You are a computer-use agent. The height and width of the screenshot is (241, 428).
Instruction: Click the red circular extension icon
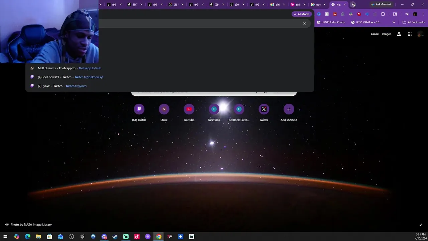pos(359,14)
